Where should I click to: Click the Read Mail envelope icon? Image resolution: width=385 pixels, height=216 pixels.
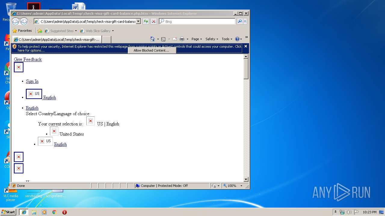(174, 39)
